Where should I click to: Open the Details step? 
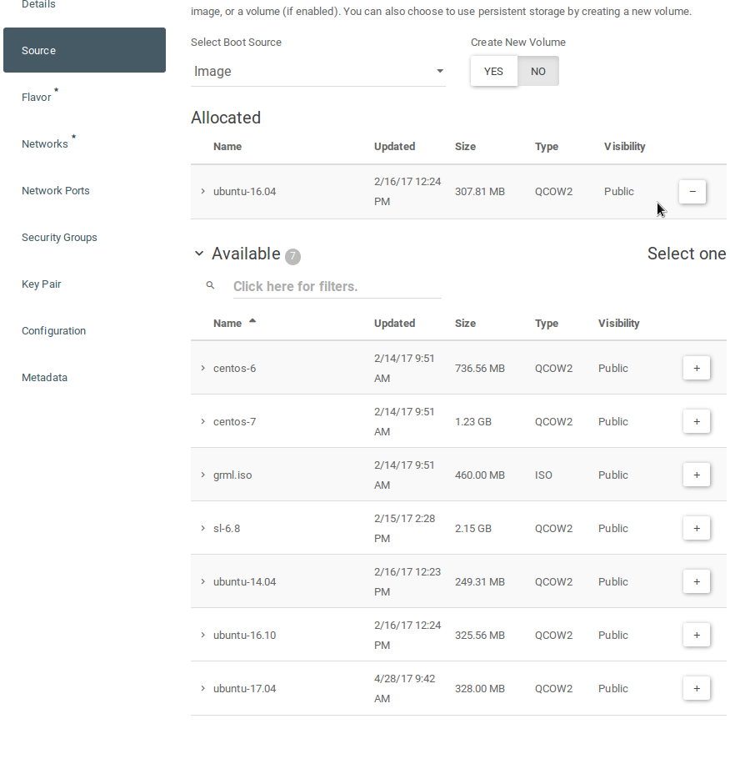(x=38, y=4)
